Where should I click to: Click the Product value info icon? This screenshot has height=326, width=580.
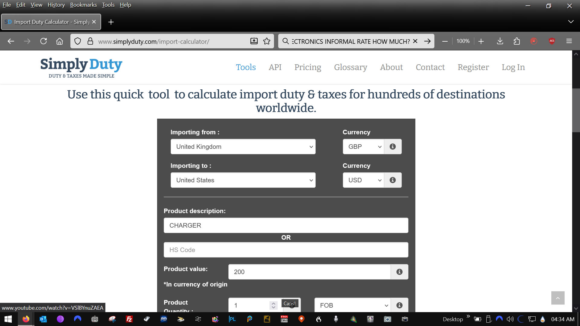tap(399, 272)
